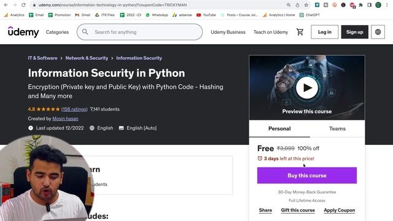Click the Last updated 12/2022 text
The width and height of the screenshot is (393, 221).
(x=60, y=128)
